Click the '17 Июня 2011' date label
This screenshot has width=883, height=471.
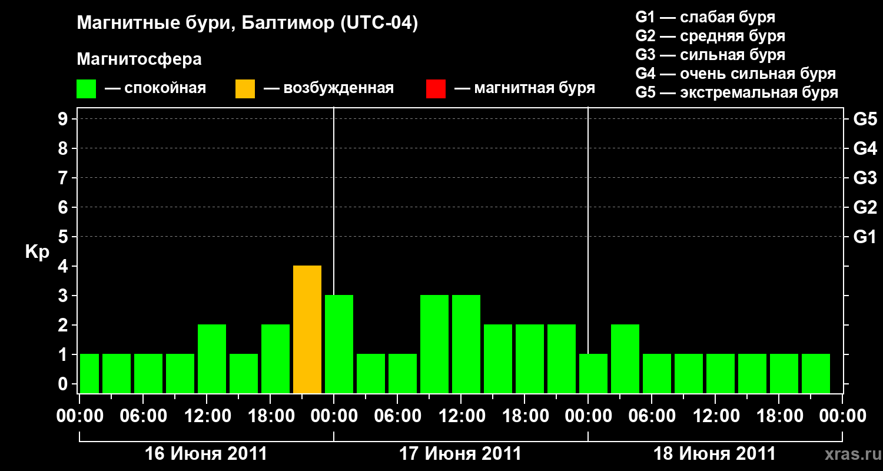(460, 454)
